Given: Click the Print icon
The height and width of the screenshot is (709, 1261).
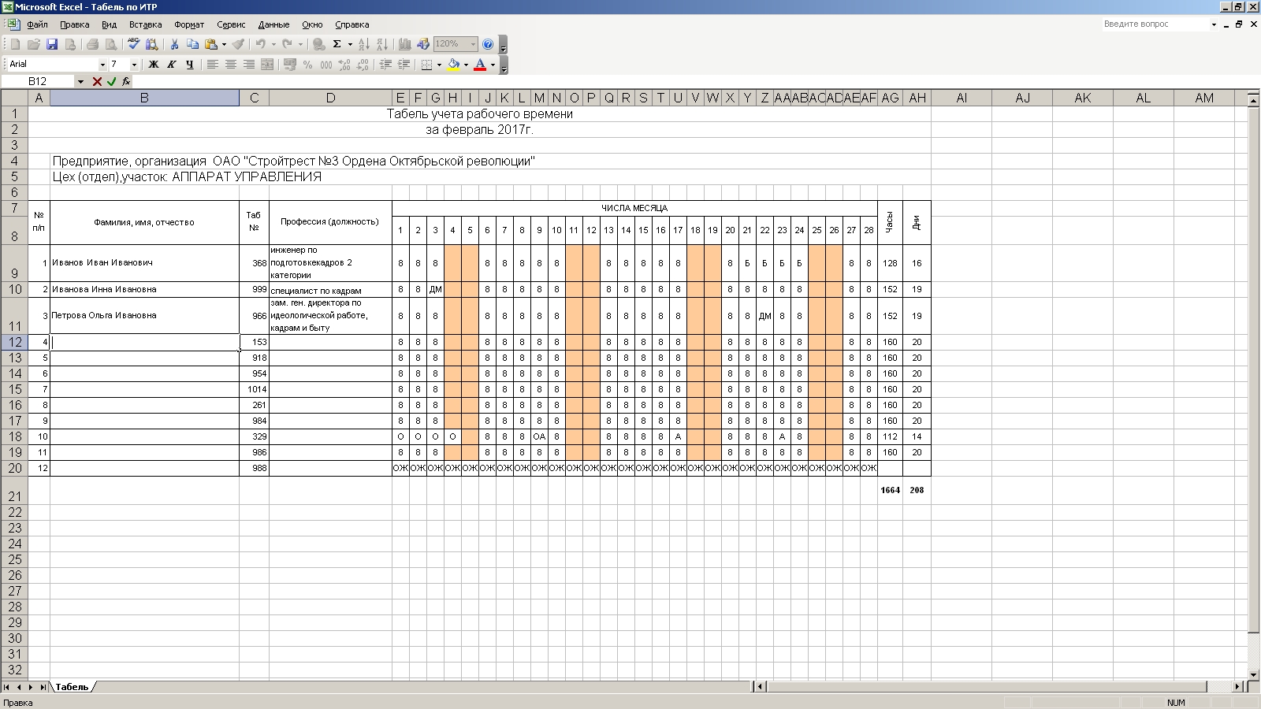Looking at the screenshot, I should tap(92, 44).
